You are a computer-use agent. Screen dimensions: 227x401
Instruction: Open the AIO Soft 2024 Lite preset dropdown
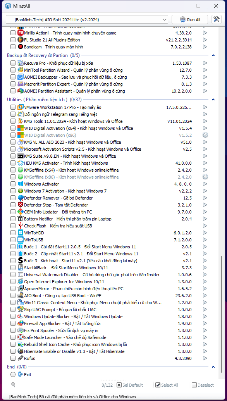click(x=87, y=19)
